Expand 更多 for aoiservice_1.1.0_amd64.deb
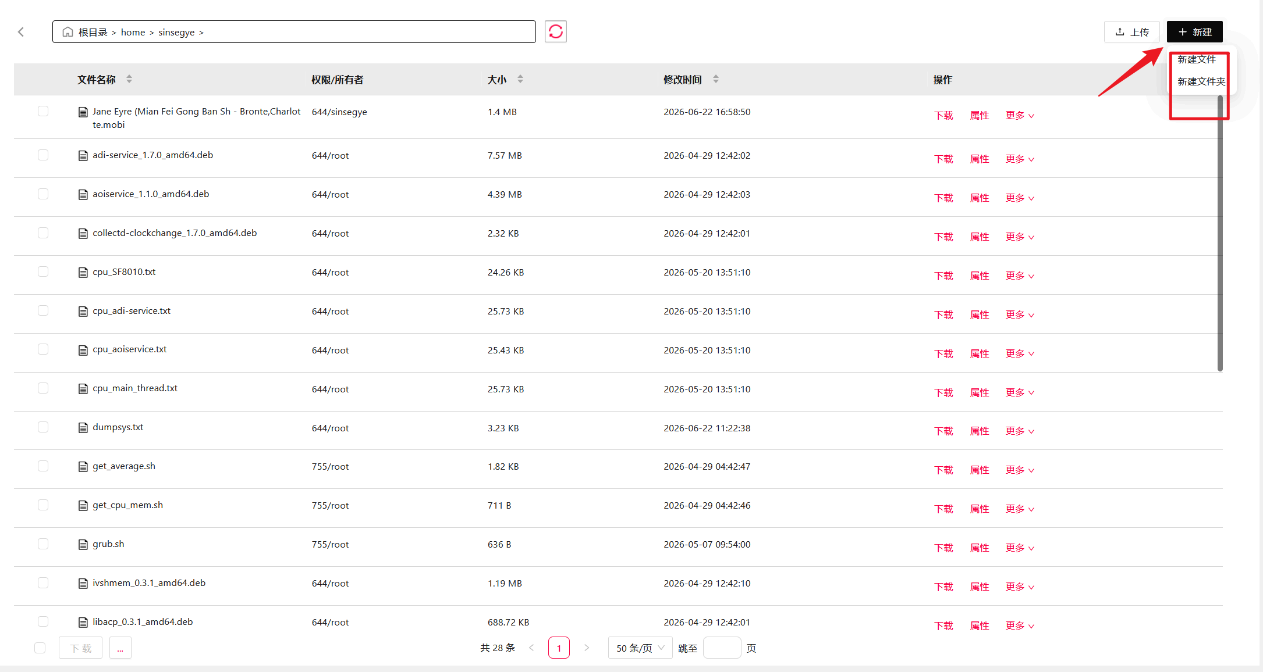This screenshot has width=1263, height=672. point(1020,198)
